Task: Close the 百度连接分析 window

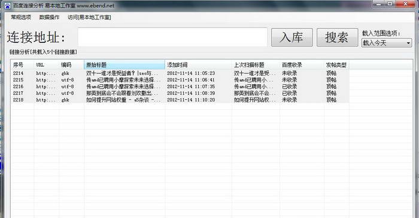Action: pyautogui.click(x=405, y=4)
